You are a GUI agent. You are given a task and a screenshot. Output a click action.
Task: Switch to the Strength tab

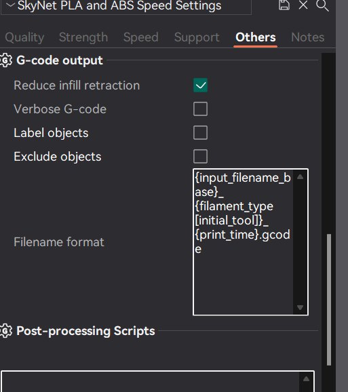pos(83,37)
